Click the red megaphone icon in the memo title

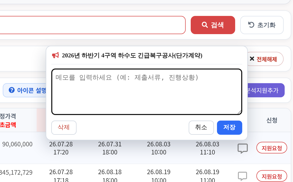[56, 55]
